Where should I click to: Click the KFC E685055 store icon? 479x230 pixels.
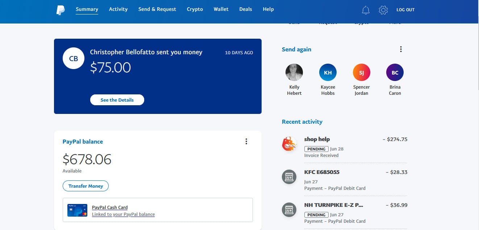click(x=289, y=177)
